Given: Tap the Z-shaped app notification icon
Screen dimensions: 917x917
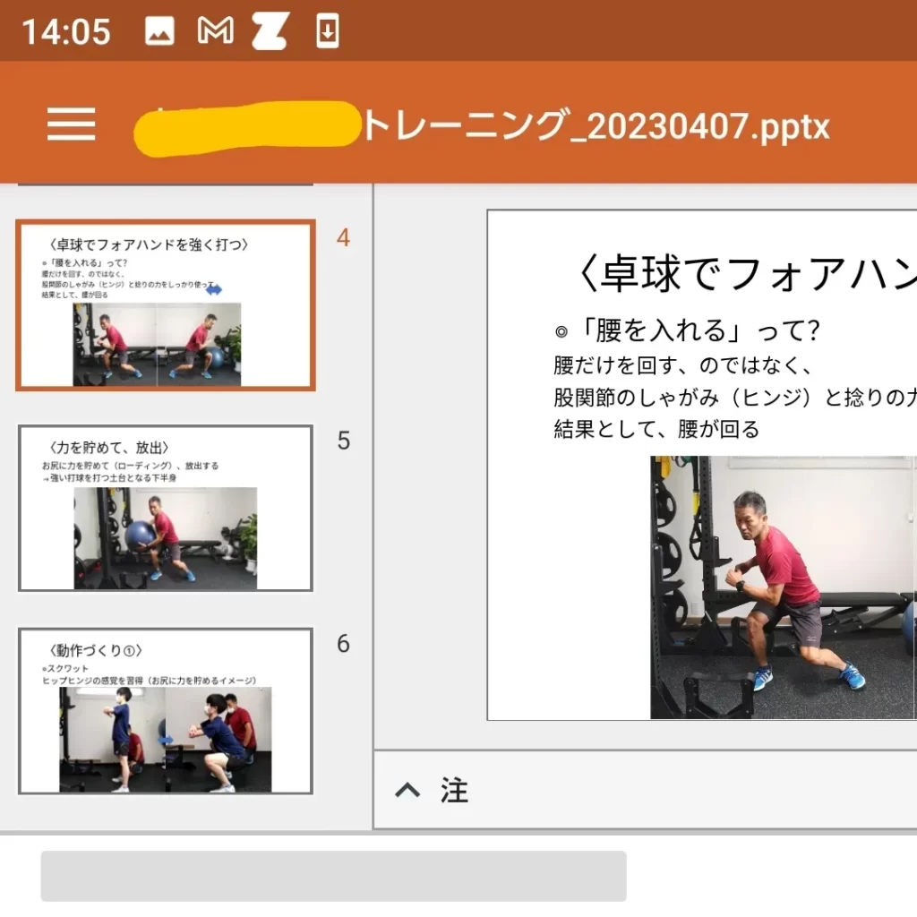Looking at the screenshot, I should pyautogui.click(x=270, y=32).
